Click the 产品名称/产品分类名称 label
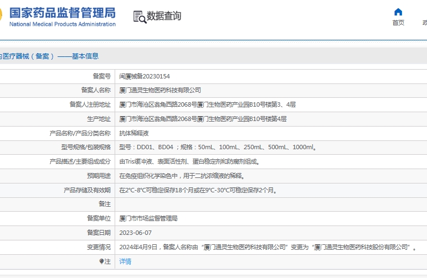Viewport: 427px width, 278px height. tap(80, 133)
